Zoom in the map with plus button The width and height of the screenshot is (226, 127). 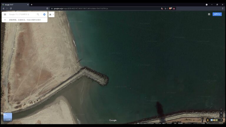(x=221, y=113)
